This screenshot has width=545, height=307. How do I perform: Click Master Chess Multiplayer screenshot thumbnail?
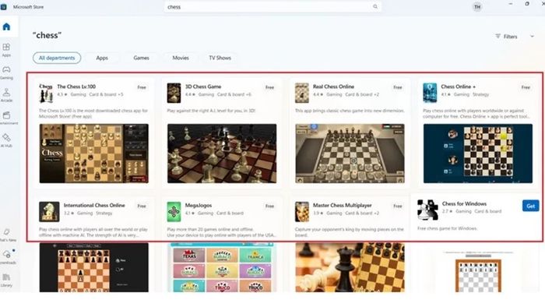point(350,267)
